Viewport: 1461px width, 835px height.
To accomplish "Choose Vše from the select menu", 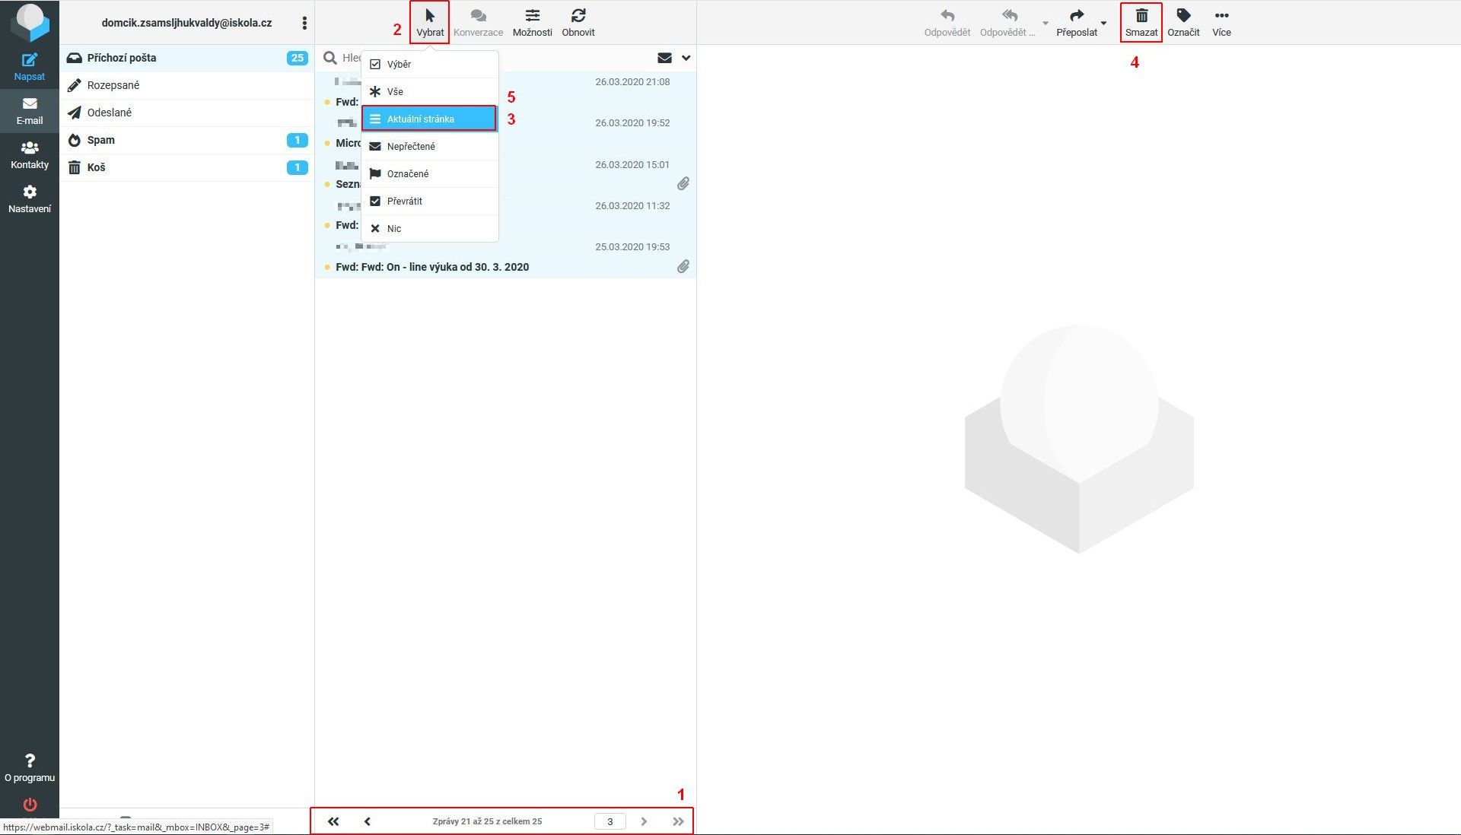I will pos(430,91).
